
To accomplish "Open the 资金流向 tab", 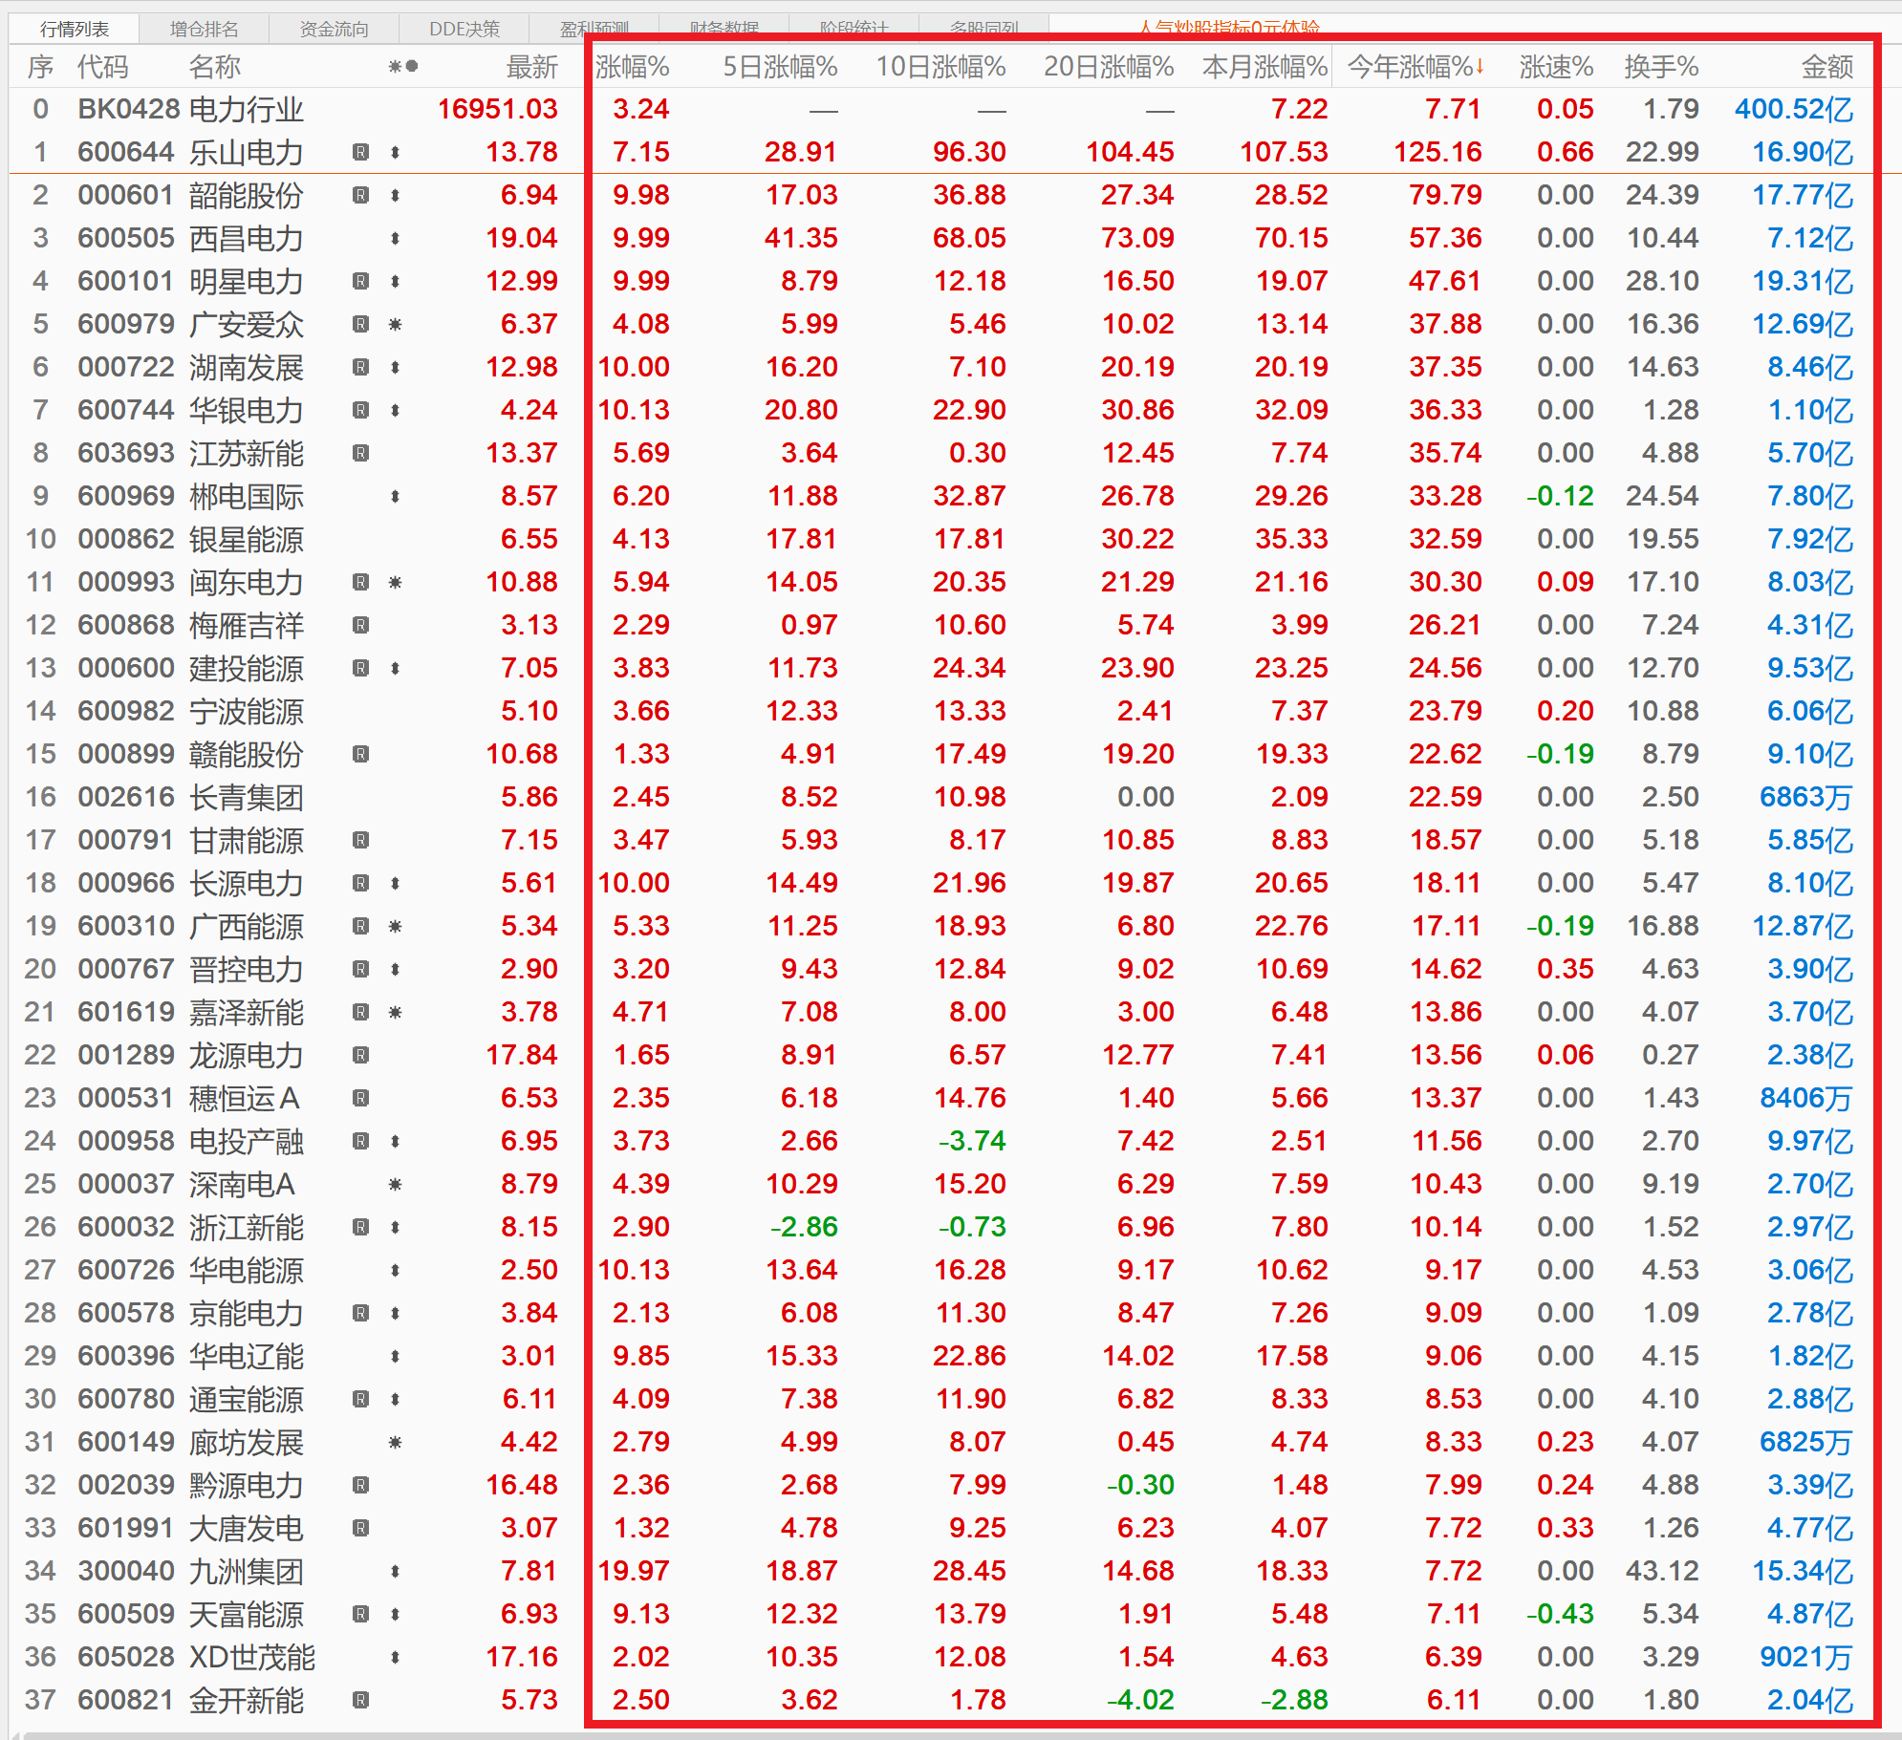I will [x=334, y=30].
